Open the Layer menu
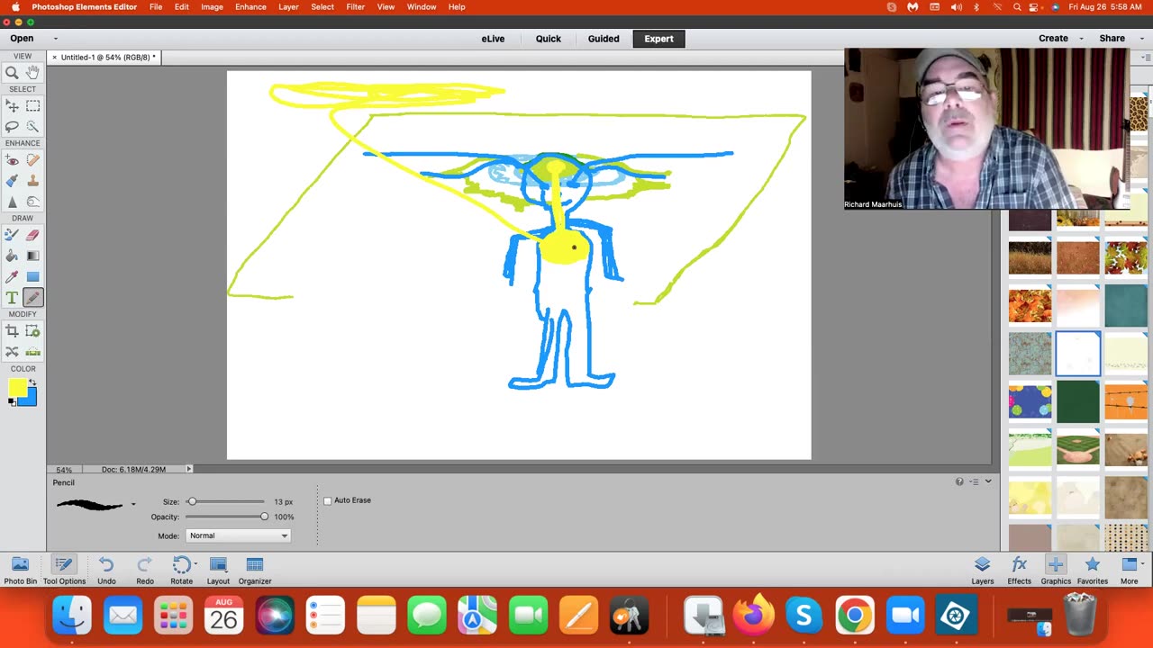Viewport: 1153px width, 648px height. 288,7
